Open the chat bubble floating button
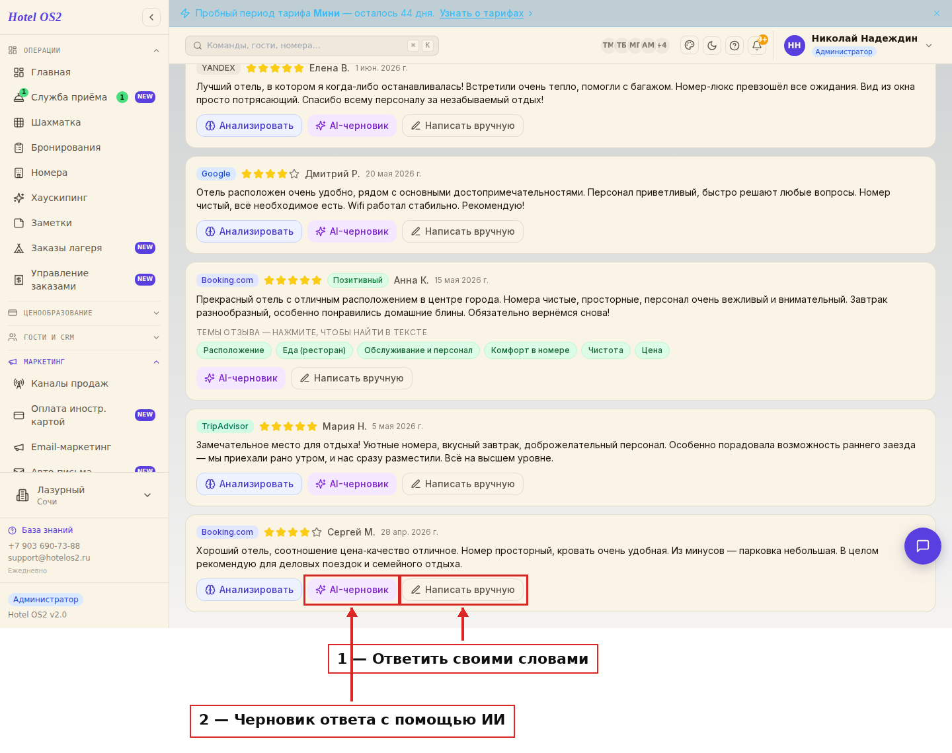The width and height of the screenshot is (952, 753). 923,546
